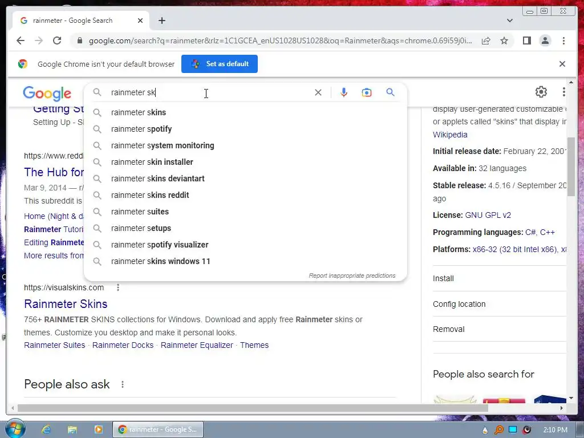The height and width of the screenshot is (438, 584).
Task: Search by image with the camera icon
Action: click(367, 92)
